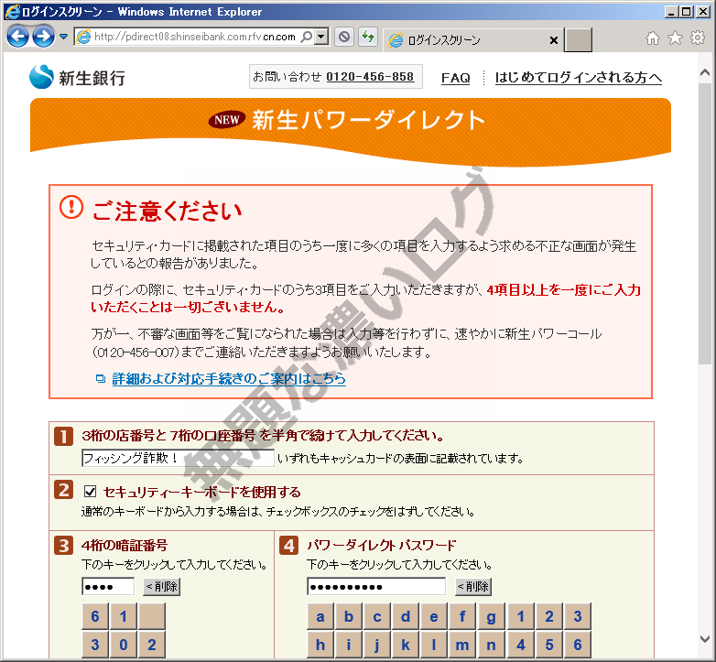
Task: Select the ログインスクリーン browser tab
Action: tap(473, 40)
